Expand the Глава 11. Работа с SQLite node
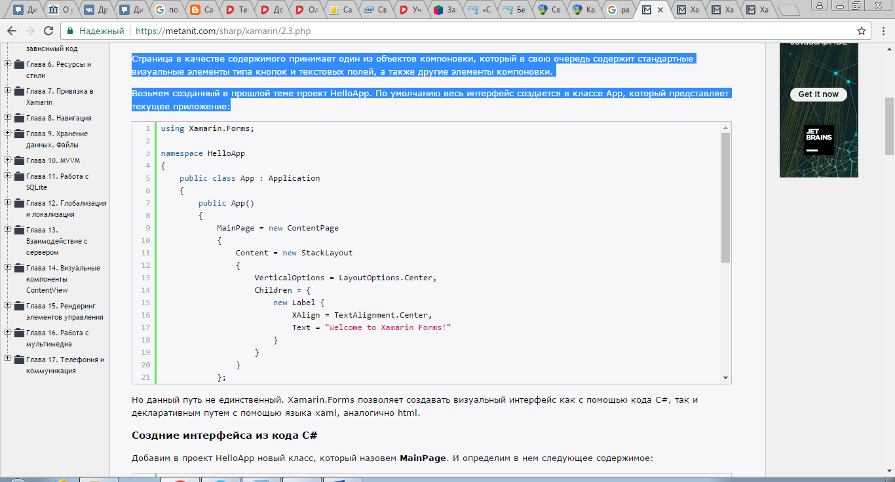 click(x=7, y=176)
